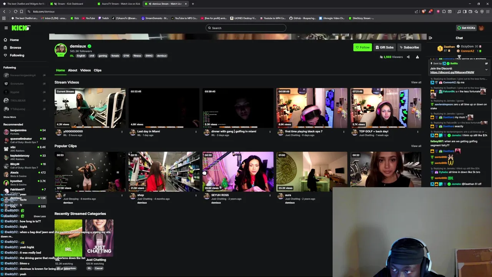Image resolution: width=492 pixels, height=277 pixels.
Task: Switch to the Clips tab
Action: [x=98, y=70]
